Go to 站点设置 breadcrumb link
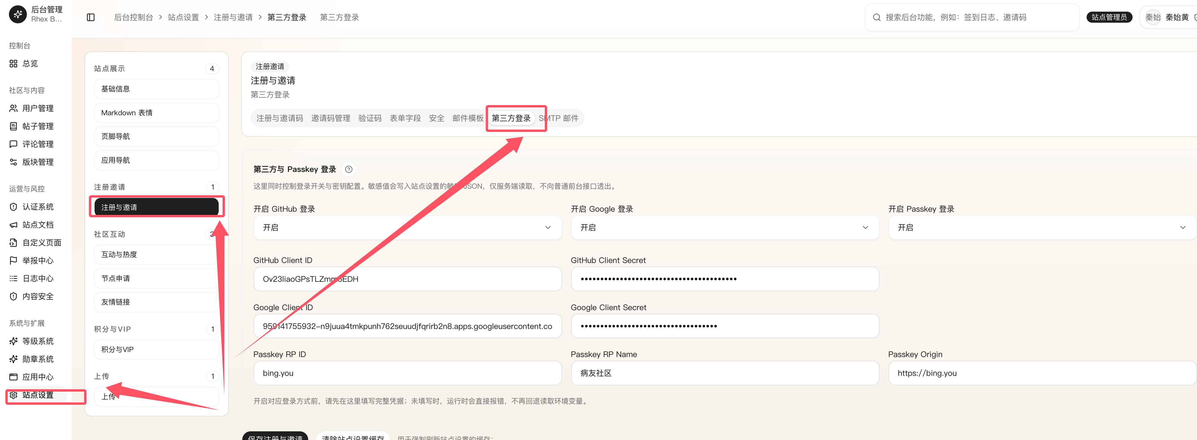 tap(183, 17)
